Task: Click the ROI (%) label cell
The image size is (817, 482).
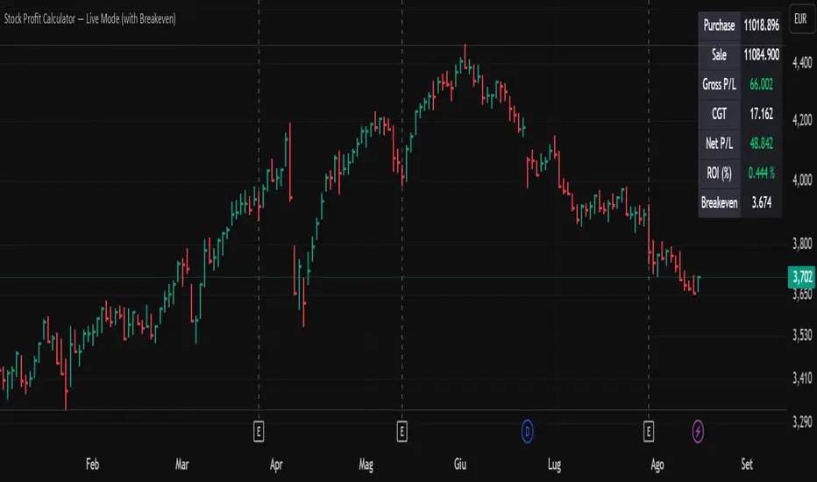Action: tap(719, 173)
